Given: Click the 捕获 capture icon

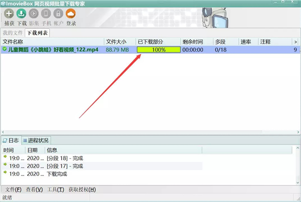Looking at the screenshot, I should pos(9,14).
